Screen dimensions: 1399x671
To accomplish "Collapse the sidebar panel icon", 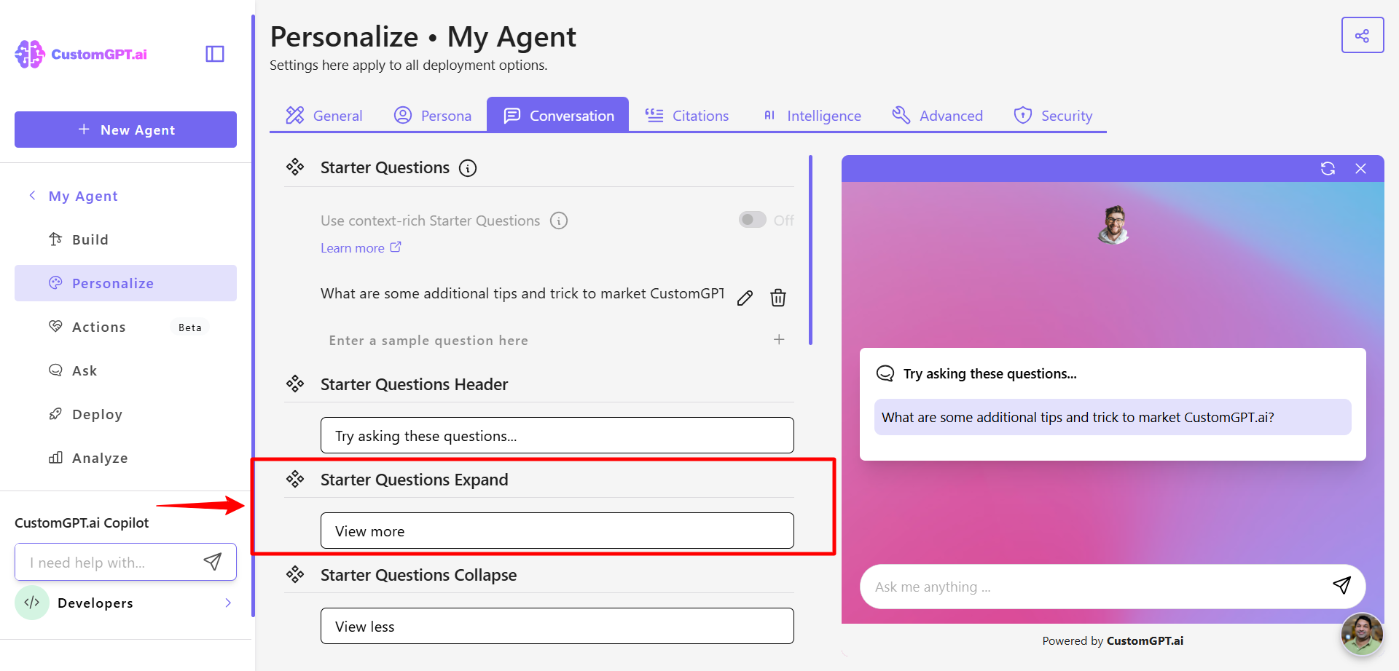I will pyautogui.click(x=215, y=54).
